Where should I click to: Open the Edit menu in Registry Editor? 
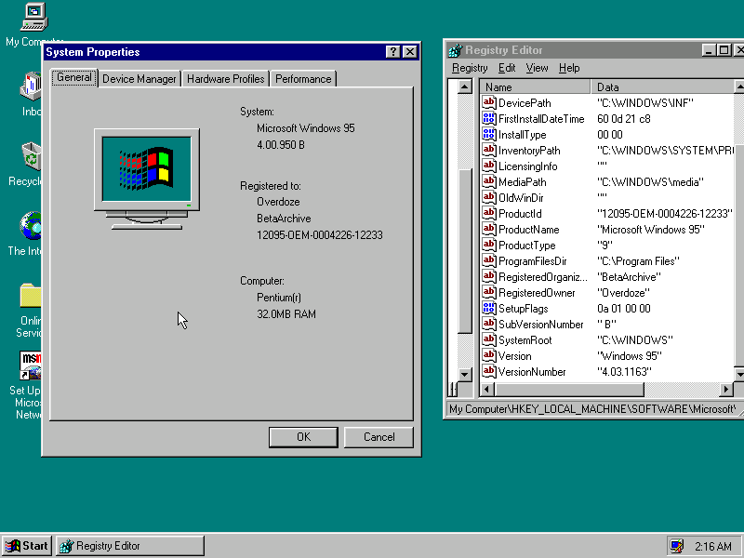(x=507, y=68)
